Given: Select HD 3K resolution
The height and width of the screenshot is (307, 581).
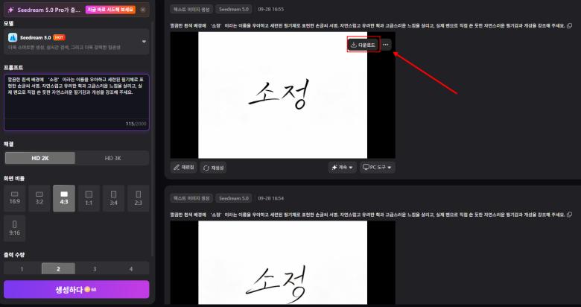Looking at the screenshot, I should tap(112, 158).
